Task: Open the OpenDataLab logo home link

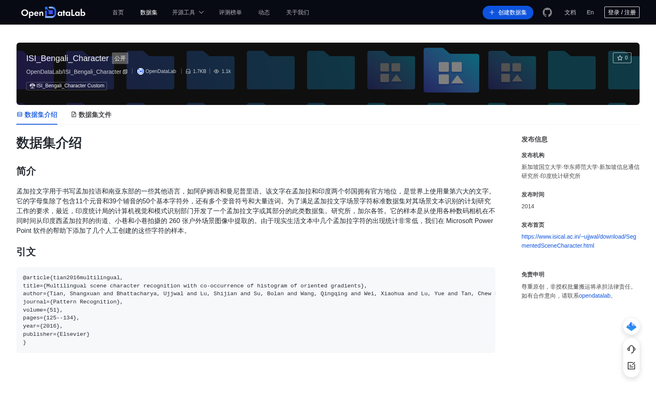Action: click(x=53, y=12)
